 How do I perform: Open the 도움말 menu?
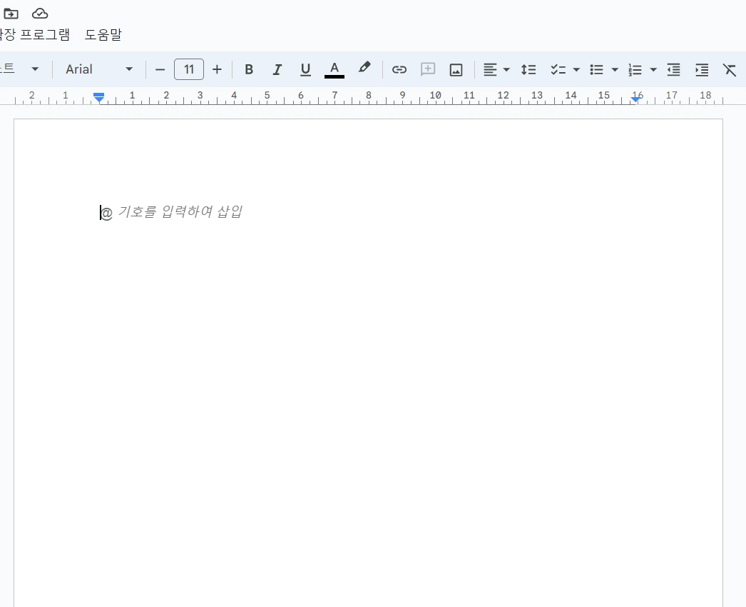(103, 35)
